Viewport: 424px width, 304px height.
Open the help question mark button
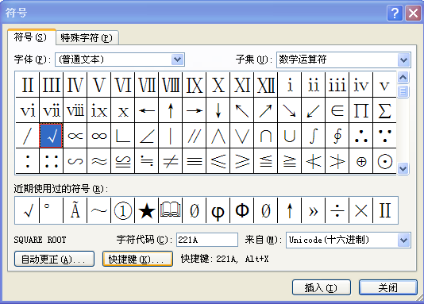tap(395, 13)
